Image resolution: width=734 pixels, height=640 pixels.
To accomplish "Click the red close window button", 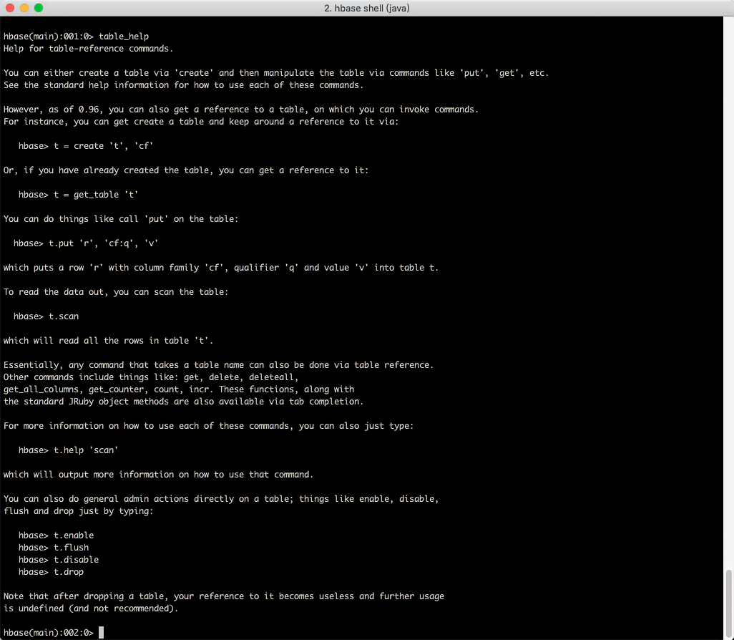I will tap(10, 8).
